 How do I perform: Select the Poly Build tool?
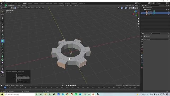(x=2, y=57)
